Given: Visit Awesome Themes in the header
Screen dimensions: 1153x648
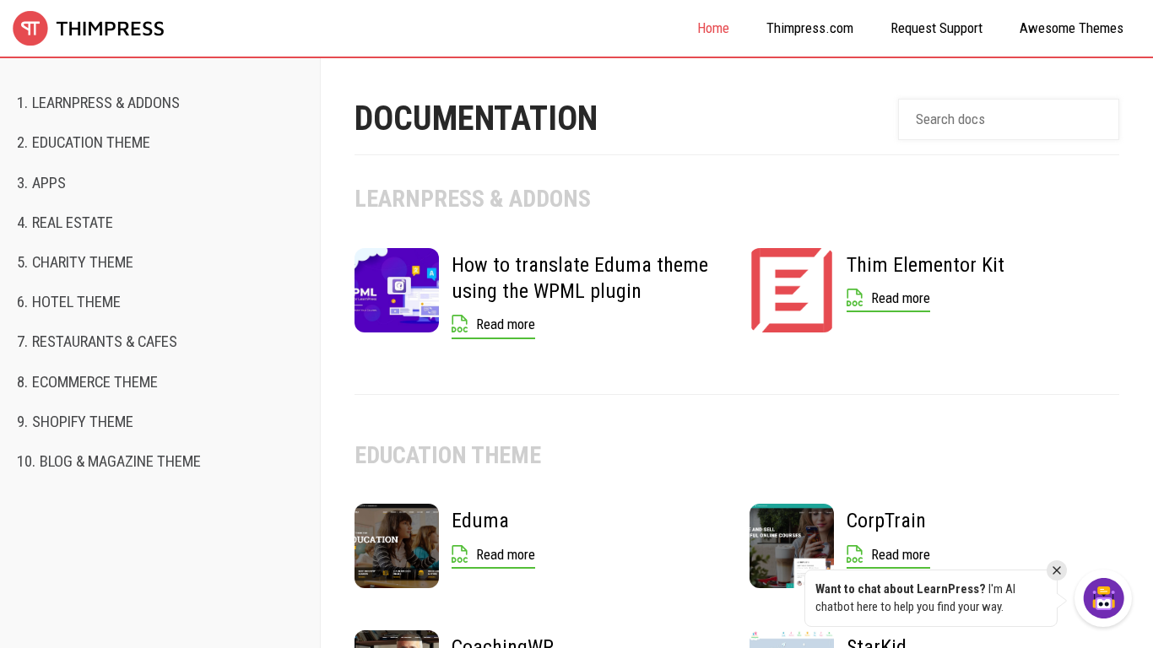Looking at the screenshot, I should 1070,29.
